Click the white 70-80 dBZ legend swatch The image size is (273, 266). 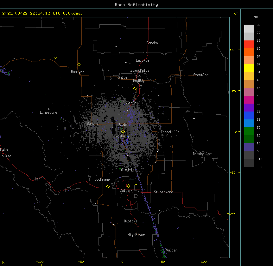[249, 28]
